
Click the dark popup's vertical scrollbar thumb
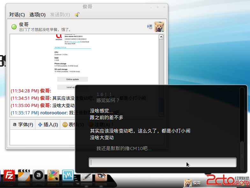pos(242,156)
